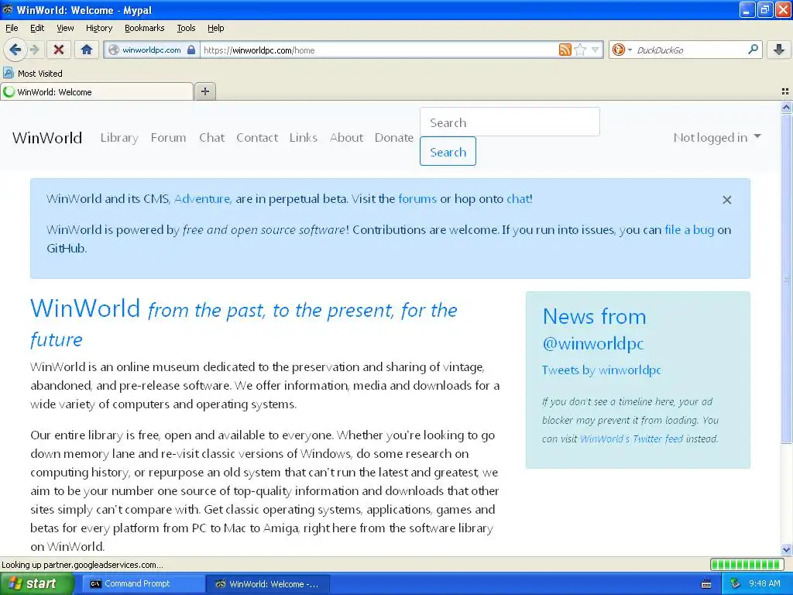Image resolution: width=793 pixels, height=595 pixels.
Task: Open the History menu
Action: click(99, 28)
